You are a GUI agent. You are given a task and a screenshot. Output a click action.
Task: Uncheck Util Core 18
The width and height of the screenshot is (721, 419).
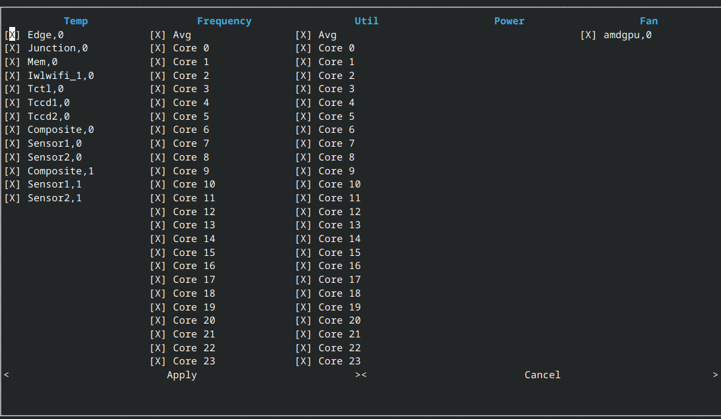tap(303, 294)
